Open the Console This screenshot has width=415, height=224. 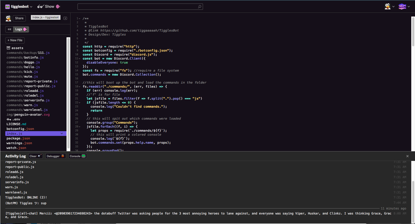(x=78, y=156)
